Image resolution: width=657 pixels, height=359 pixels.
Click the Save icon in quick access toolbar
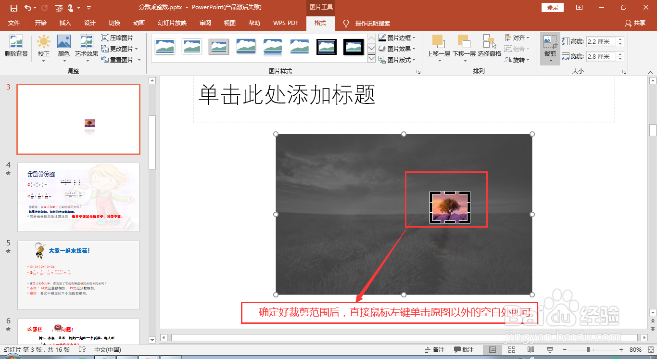click(13, 8)
